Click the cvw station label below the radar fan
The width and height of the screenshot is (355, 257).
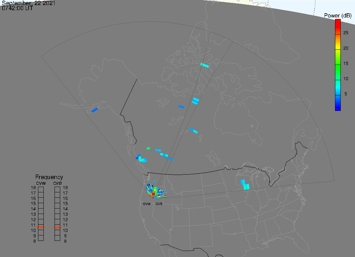(x=146, y=203)
